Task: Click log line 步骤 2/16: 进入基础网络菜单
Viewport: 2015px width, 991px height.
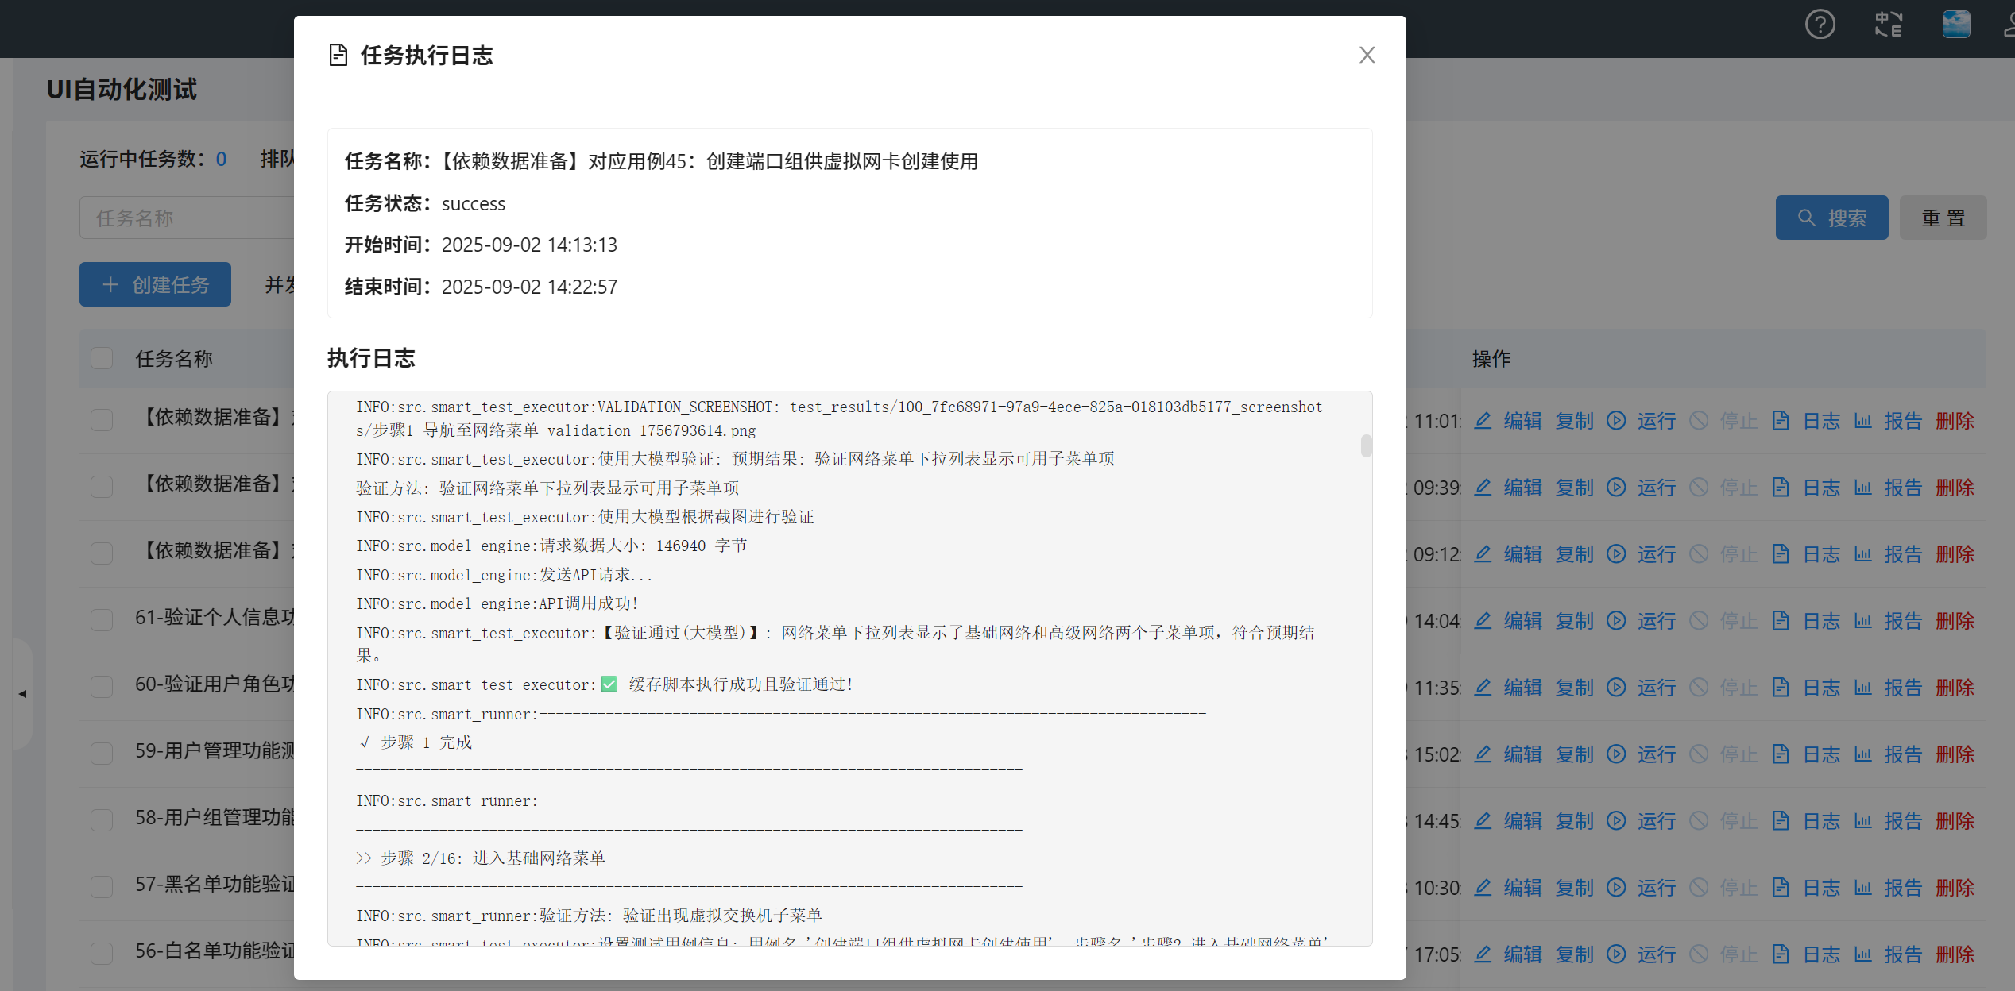Action: (481, 858)
